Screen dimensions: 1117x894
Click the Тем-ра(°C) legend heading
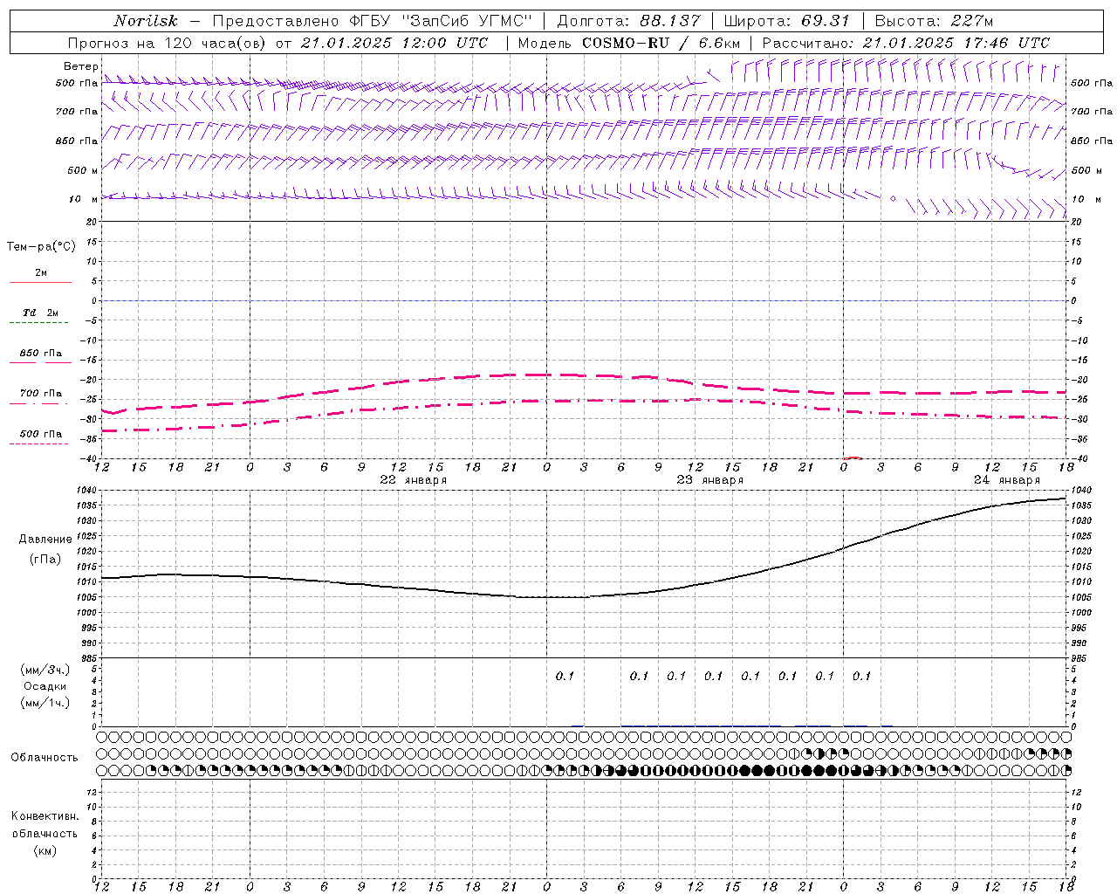click(41, 247)
